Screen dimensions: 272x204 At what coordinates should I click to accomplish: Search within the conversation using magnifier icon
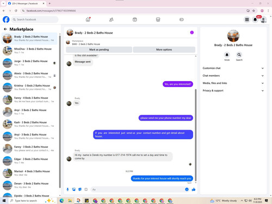point(239,54)
